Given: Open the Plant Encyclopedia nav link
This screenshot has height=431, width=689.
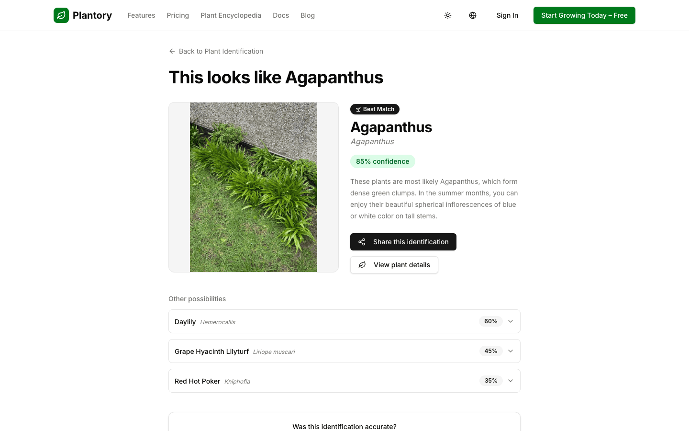Looking at the screenshot, I should click(x=231, y=15).
